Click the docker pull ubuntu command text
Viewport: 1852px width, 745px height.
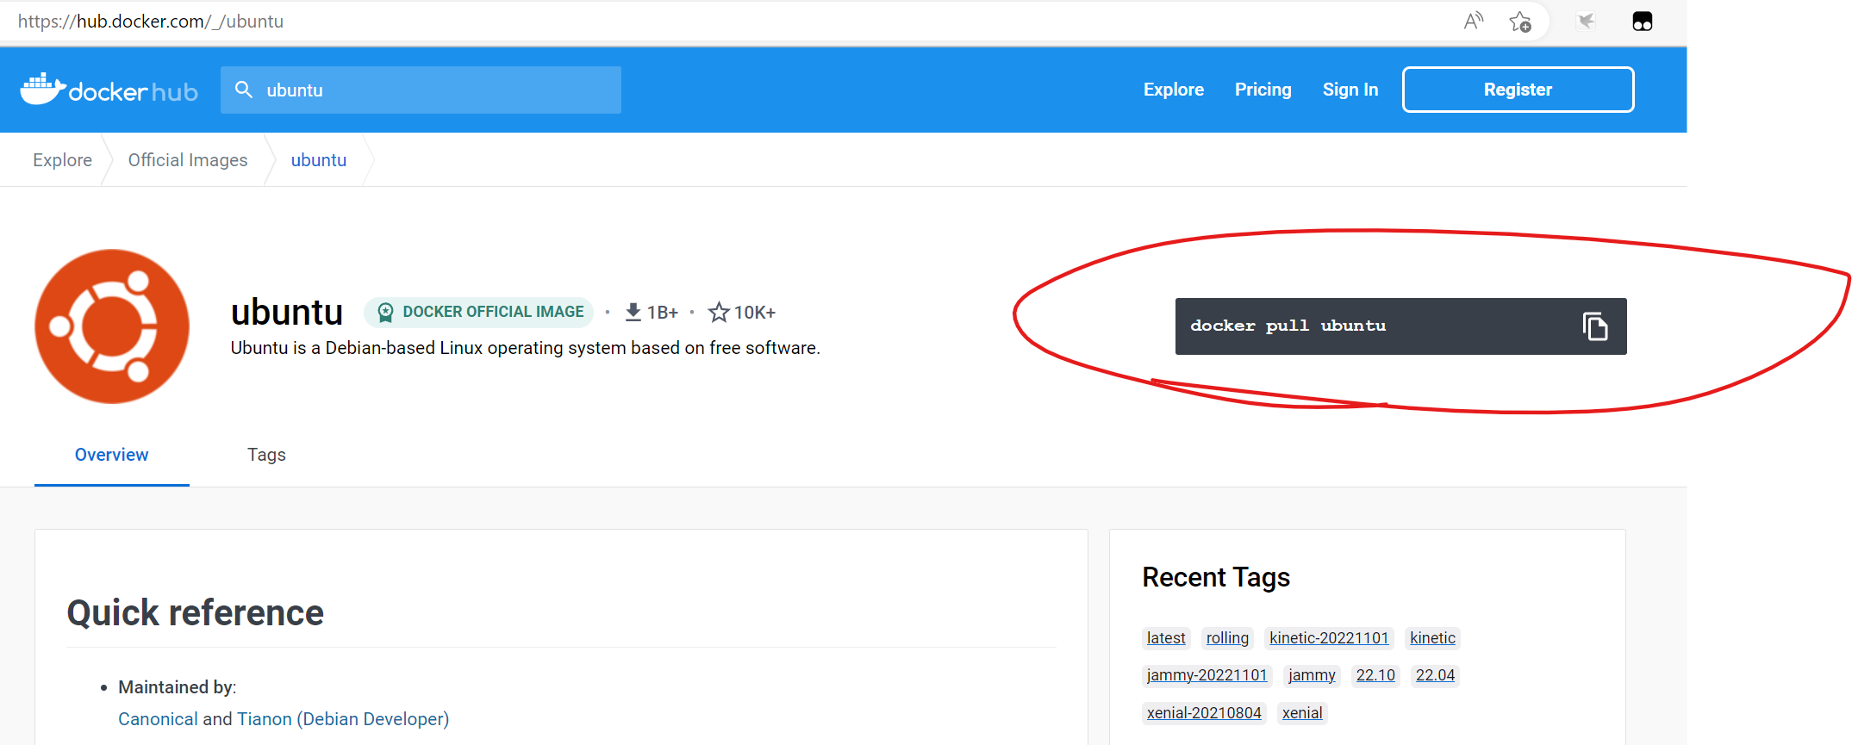pyautogui.click(x=1288, y=326)
